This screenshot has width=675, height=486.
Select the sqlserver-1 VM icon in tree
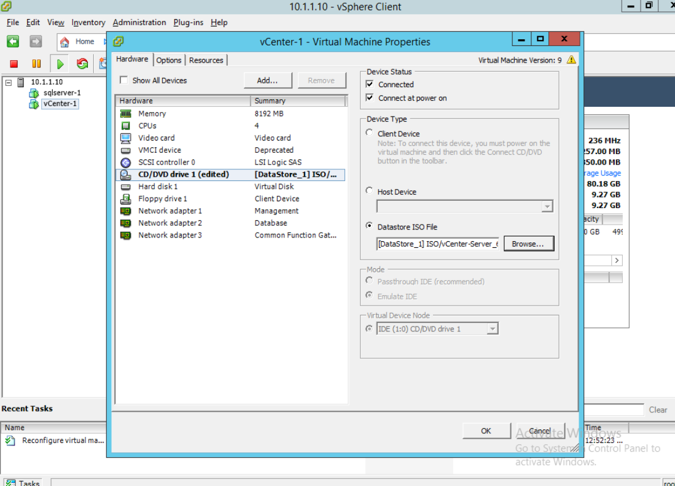tap(34, 93)
